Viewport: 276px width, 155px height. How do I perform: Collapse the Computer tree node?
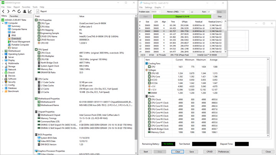tap(3, 23)
